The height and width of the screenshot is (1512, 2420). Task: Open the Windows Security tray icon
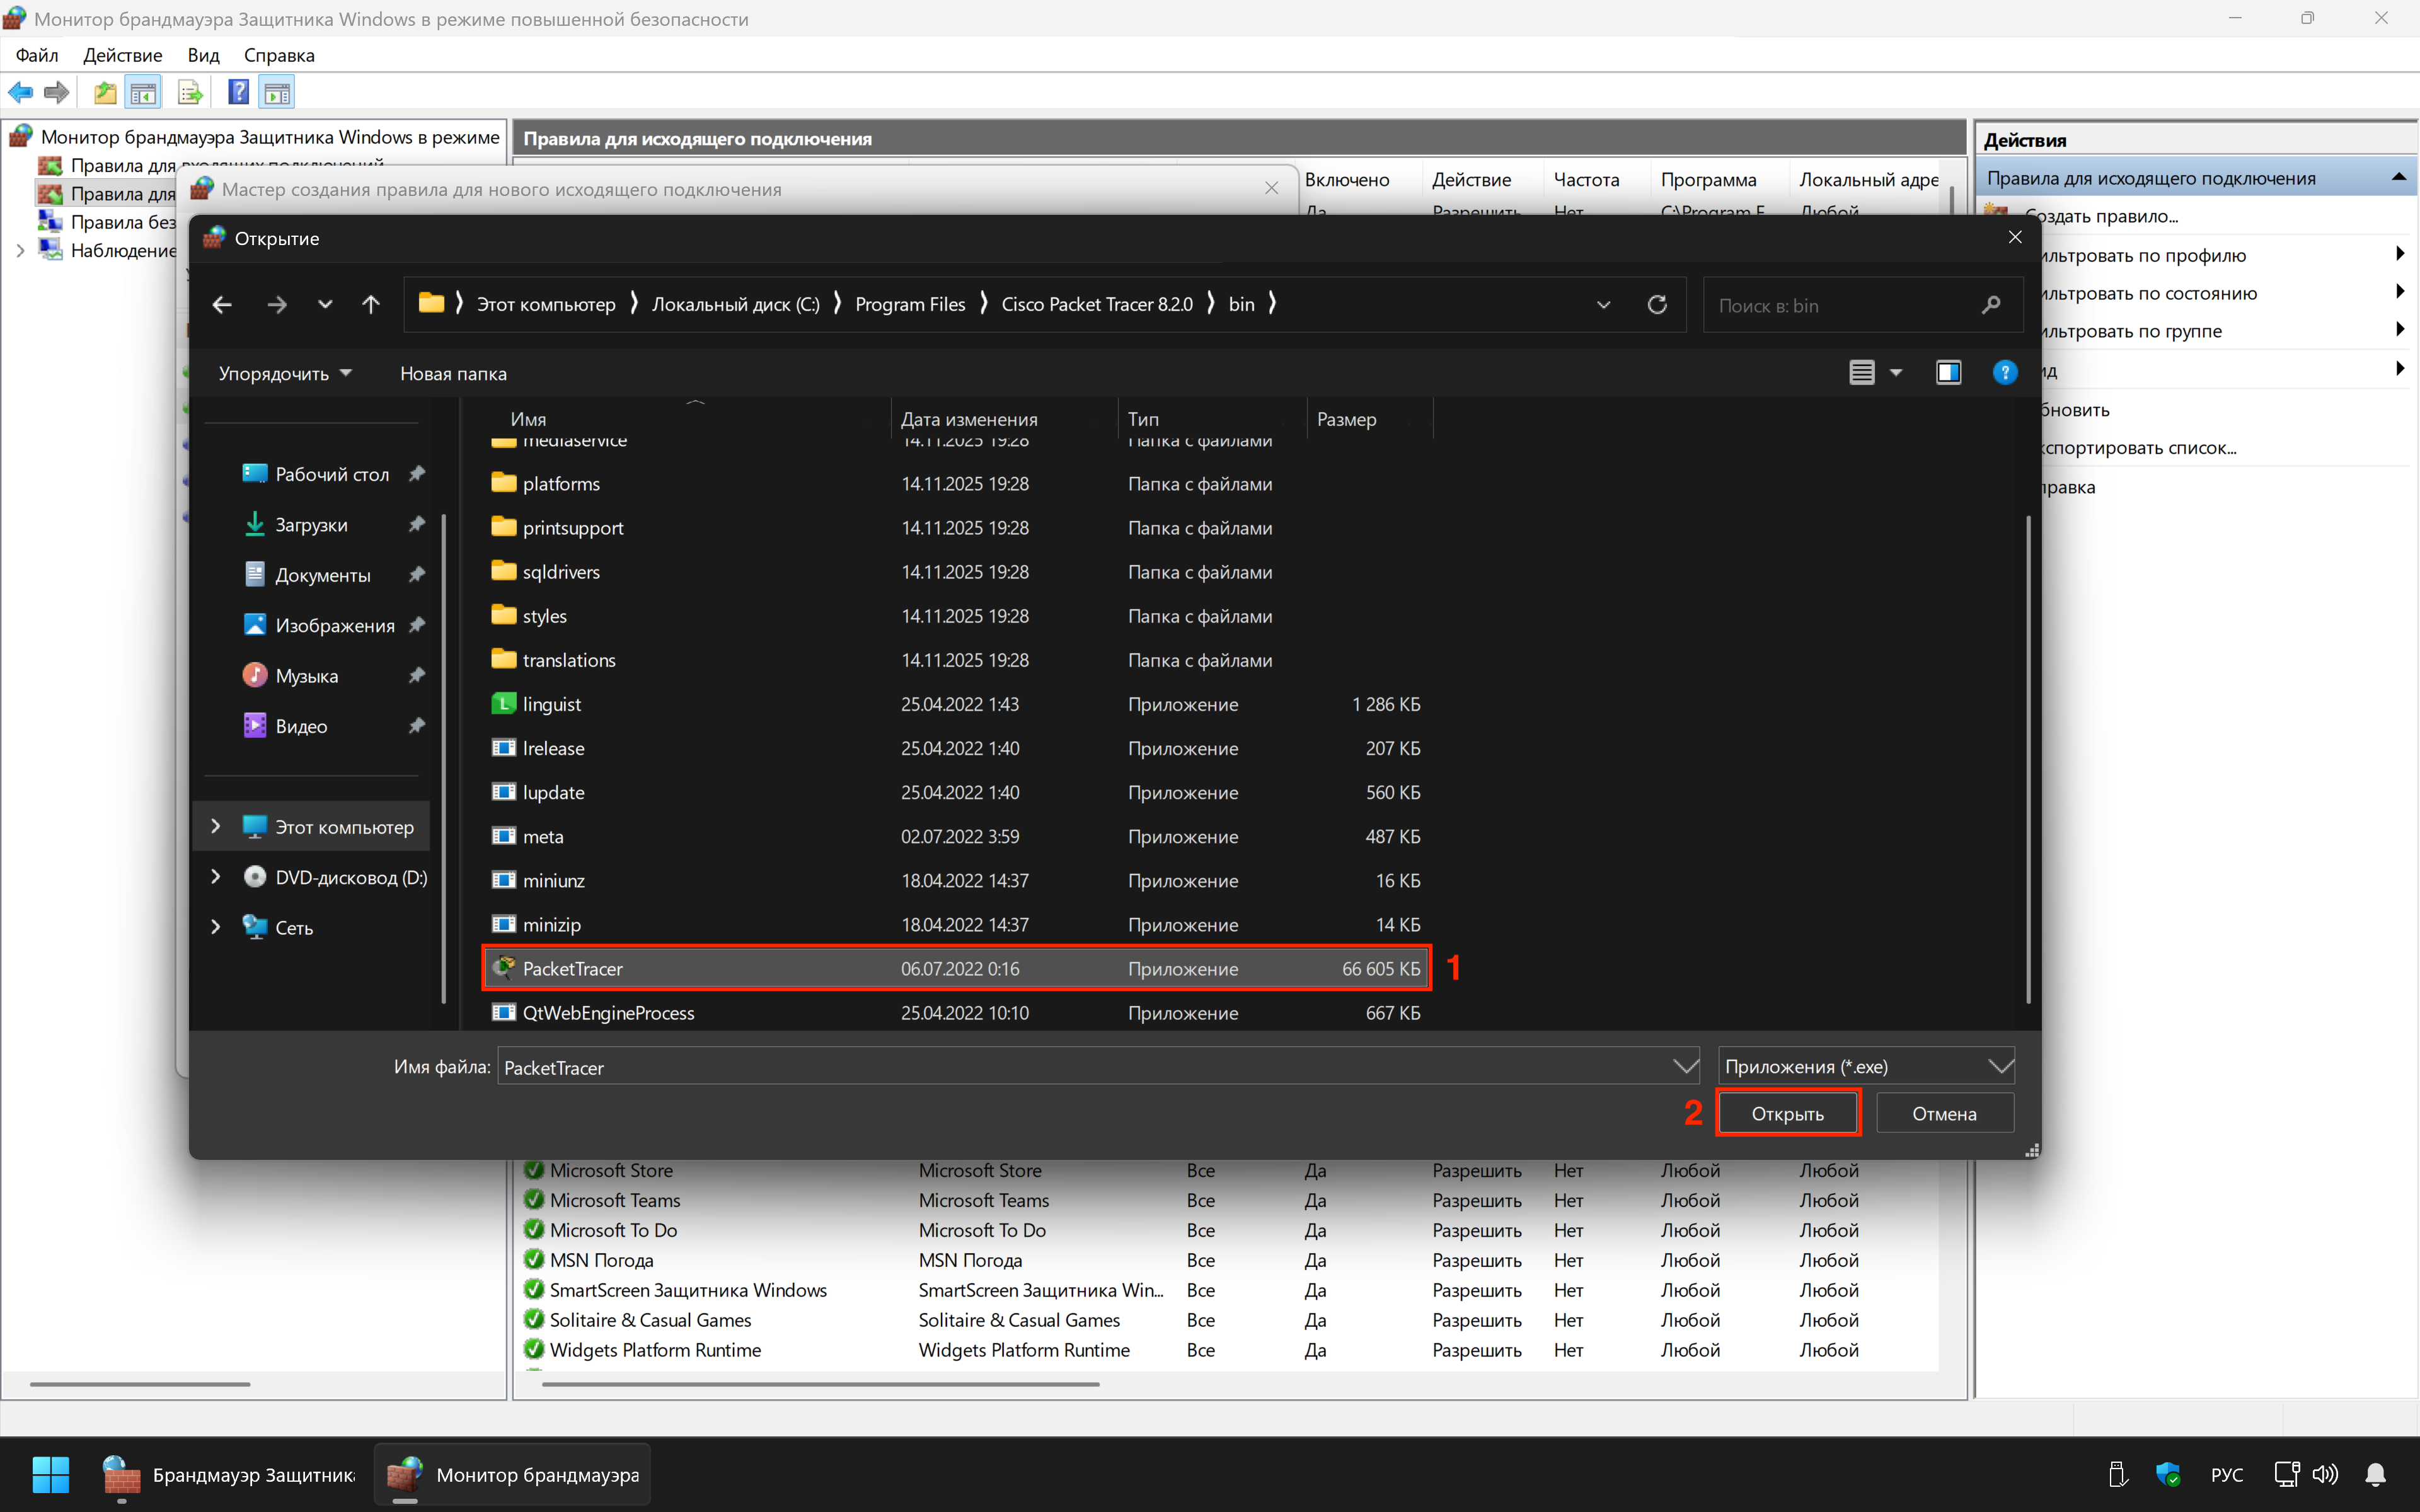point(2167,1474)
